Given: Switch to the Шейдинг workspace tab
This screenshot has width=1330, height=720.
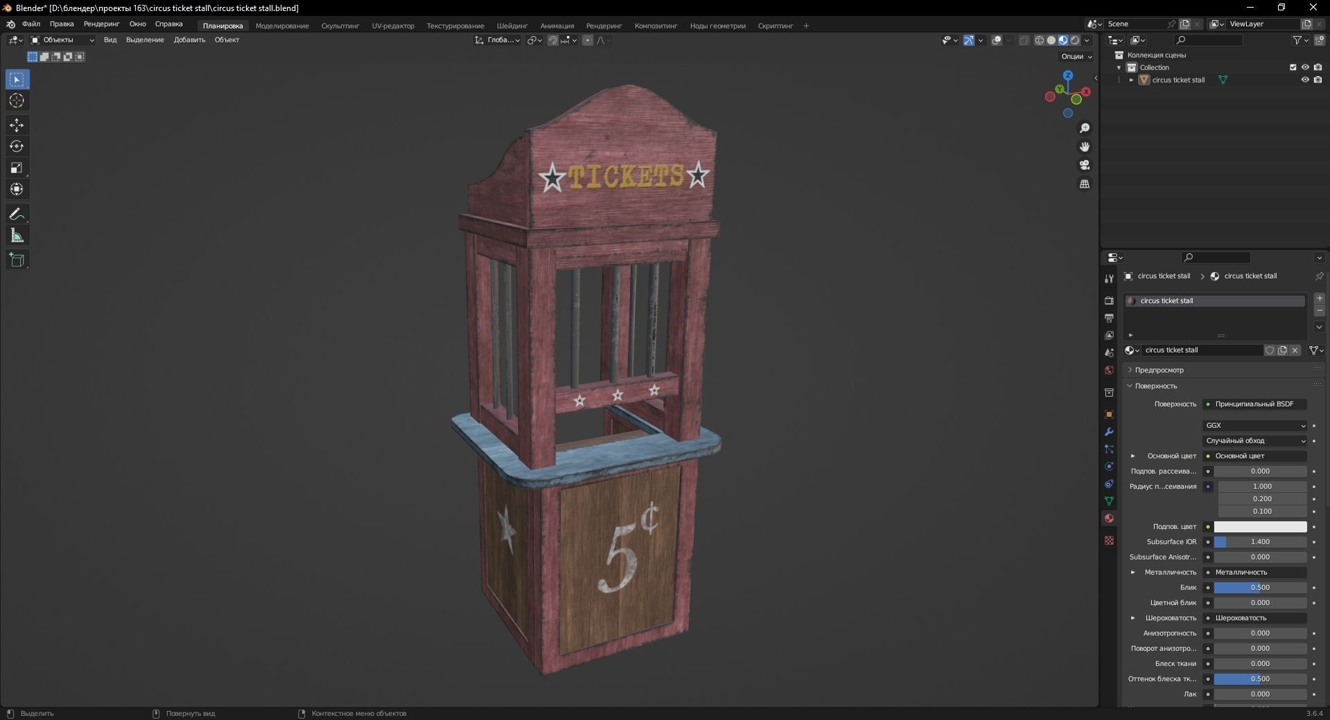Looking at the screenshot, I should coord(512,26).
